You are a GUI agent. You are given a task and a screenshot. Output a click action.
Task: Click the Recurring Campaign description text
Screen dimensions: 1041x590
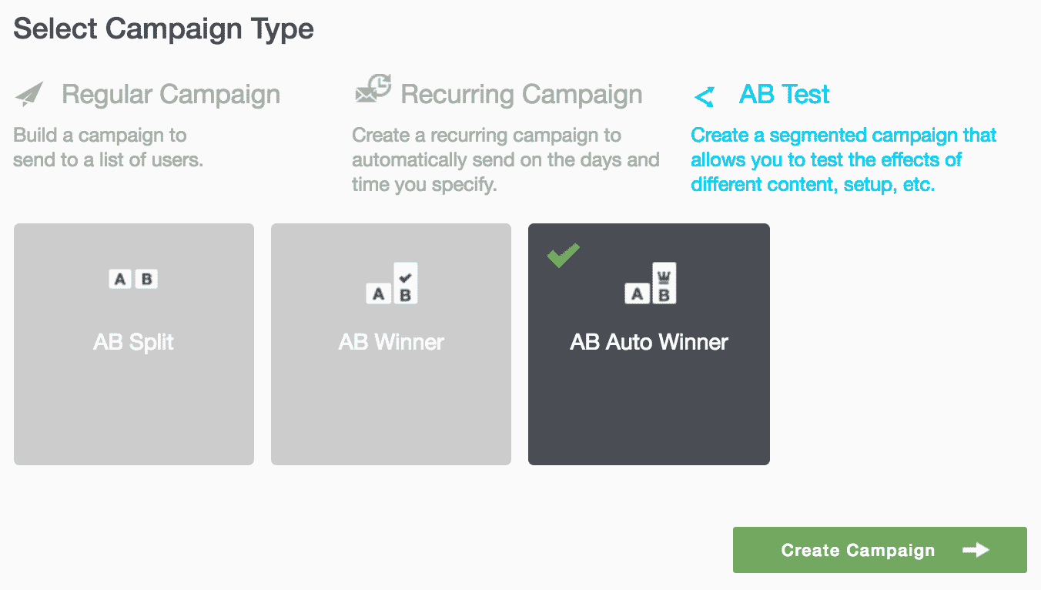[x=505, y=160]
